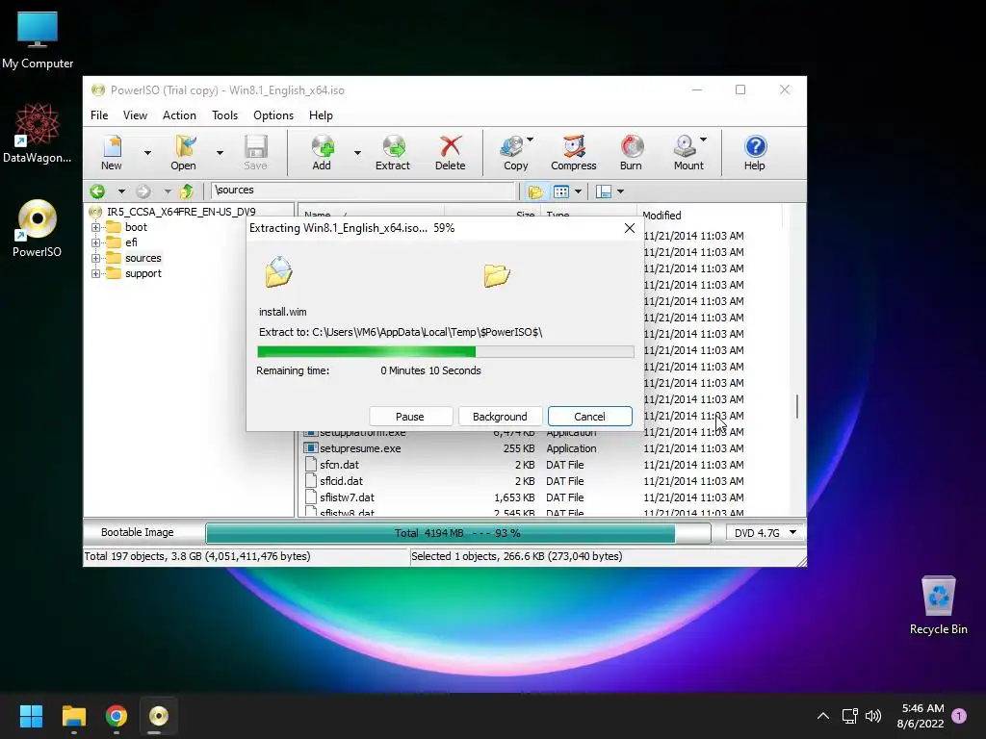Click the grayed Save toolbar icon
This screenshot has height=739, width=986.
pyautogui.click(x=255, y=152)
